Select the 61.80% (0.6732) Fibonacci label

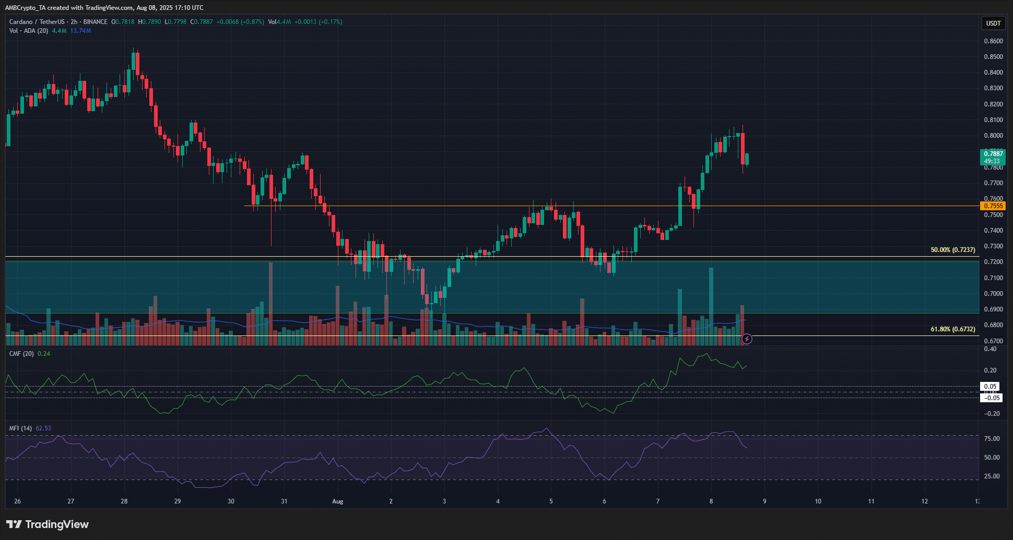pos(952,329)
